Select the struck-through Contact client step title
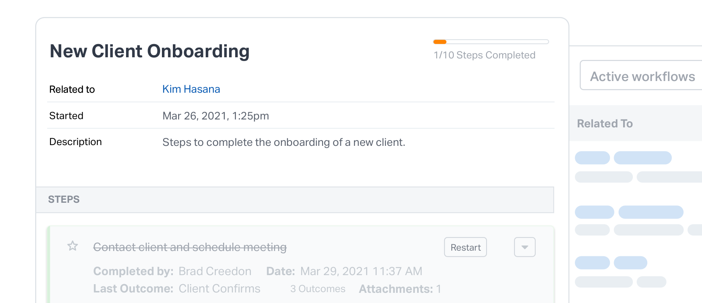Screen dimensions: 702x303 pyautogui.click(x=190, y=247)
